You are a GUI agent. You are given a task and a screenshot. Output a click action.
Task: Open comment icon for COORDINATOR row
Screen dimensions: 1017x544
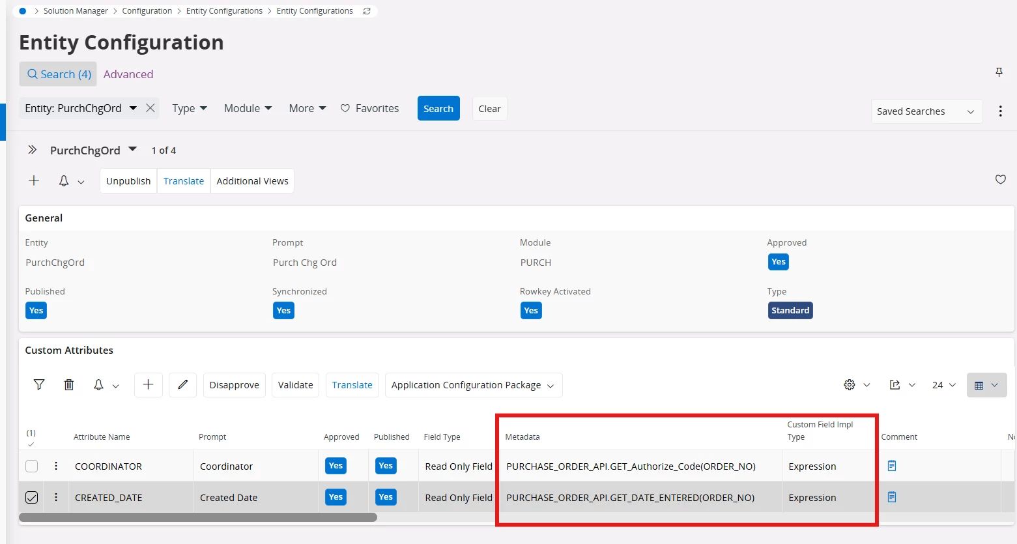892,466
